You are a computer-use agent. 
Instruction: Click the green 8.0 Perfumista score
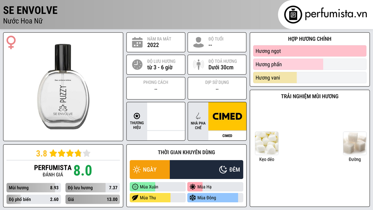83,171
